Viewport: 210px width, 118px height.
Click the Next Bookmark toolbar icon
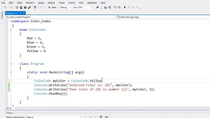[133, 8]
